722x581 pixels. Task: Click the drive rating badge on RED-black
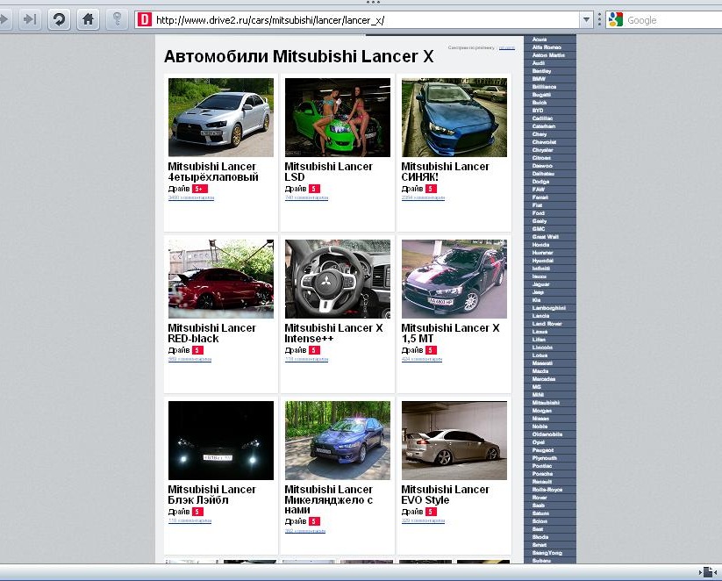click(x=197, y=350)
